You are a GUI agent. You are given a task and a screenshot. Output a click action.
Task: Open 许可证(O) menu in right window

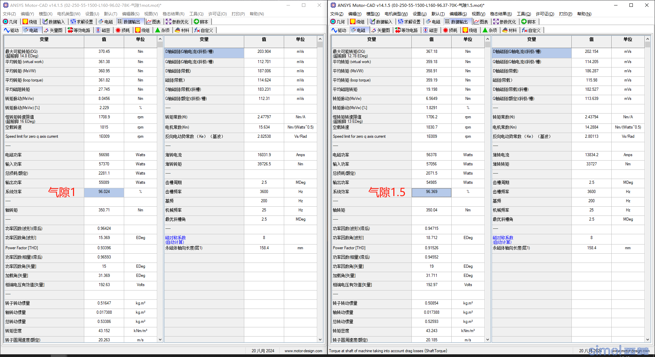pyautogui.click(x=545, y=14)
